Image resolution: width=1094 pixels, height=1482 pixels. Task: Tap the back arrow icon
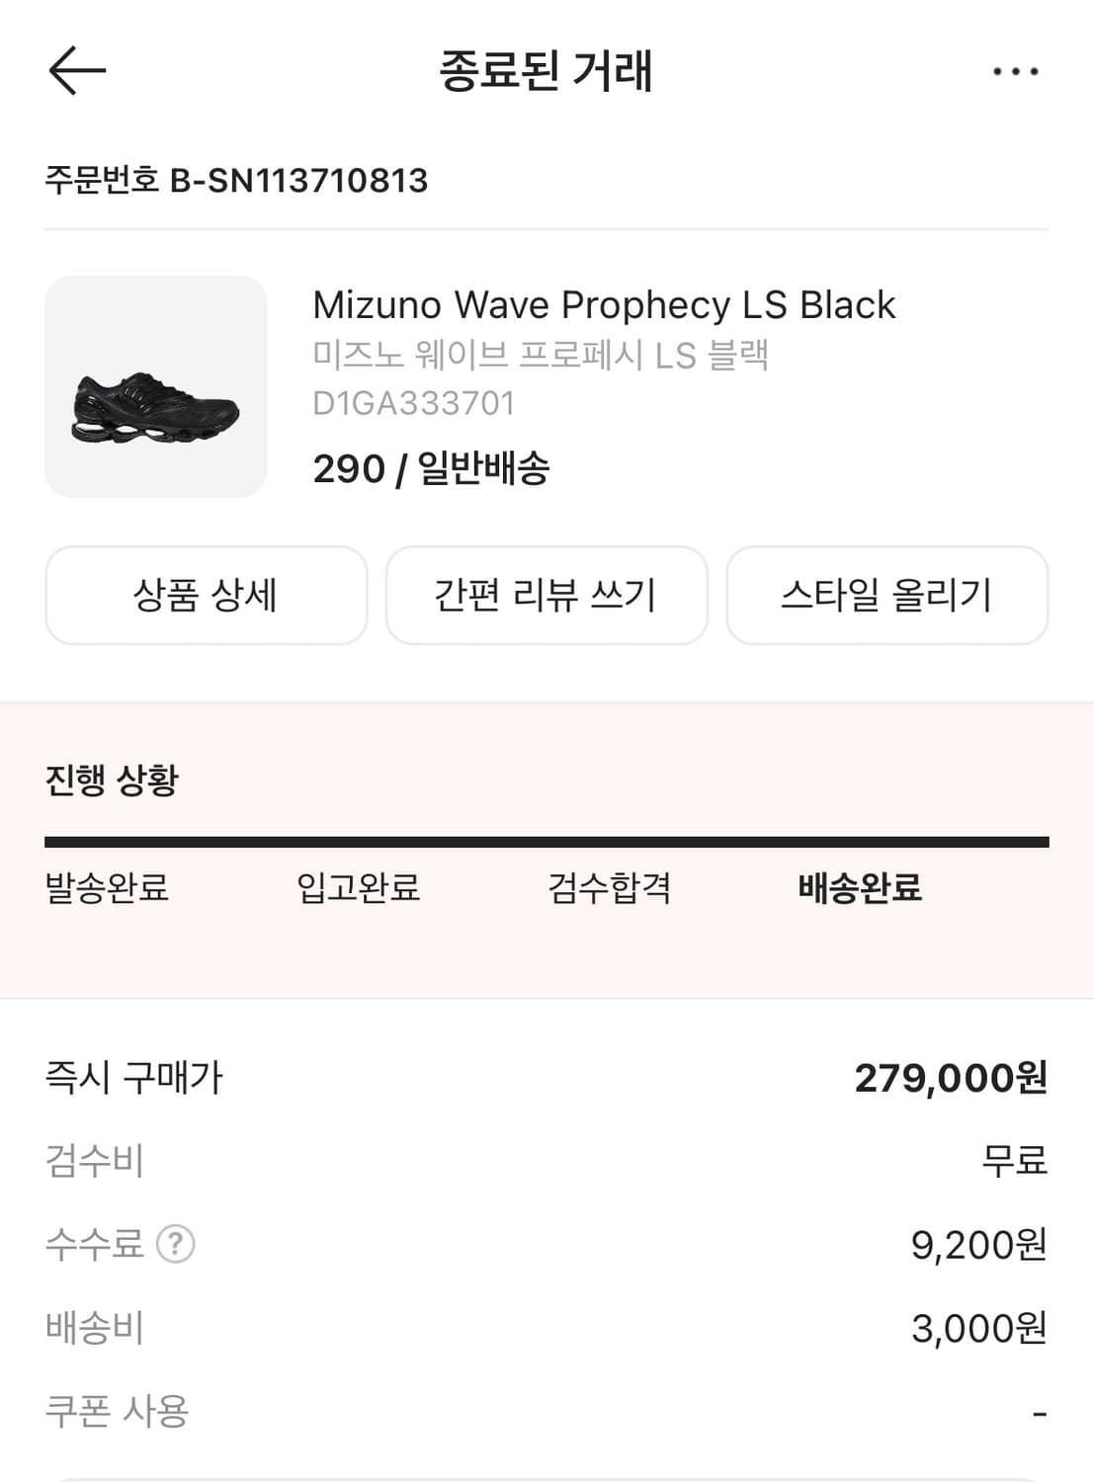pyautogui.click(x=77, y=71)
